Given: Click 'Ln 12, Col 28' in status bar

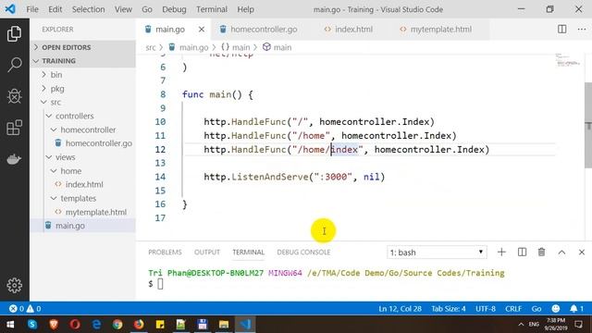Looking at the screenshot, I should coord(400,309).
